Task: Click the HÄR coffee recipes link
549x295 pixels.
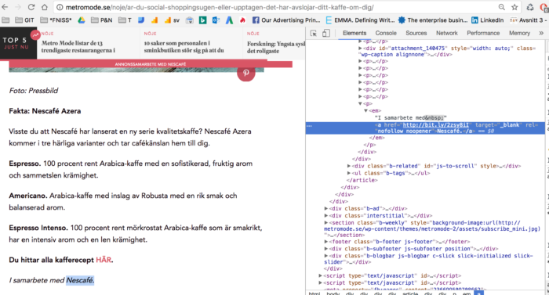Action: point(104,260)
